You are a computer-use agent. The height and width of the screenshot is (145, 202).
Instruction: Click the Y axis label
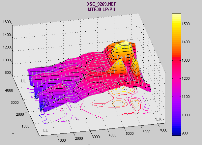(x=13, y=134)
